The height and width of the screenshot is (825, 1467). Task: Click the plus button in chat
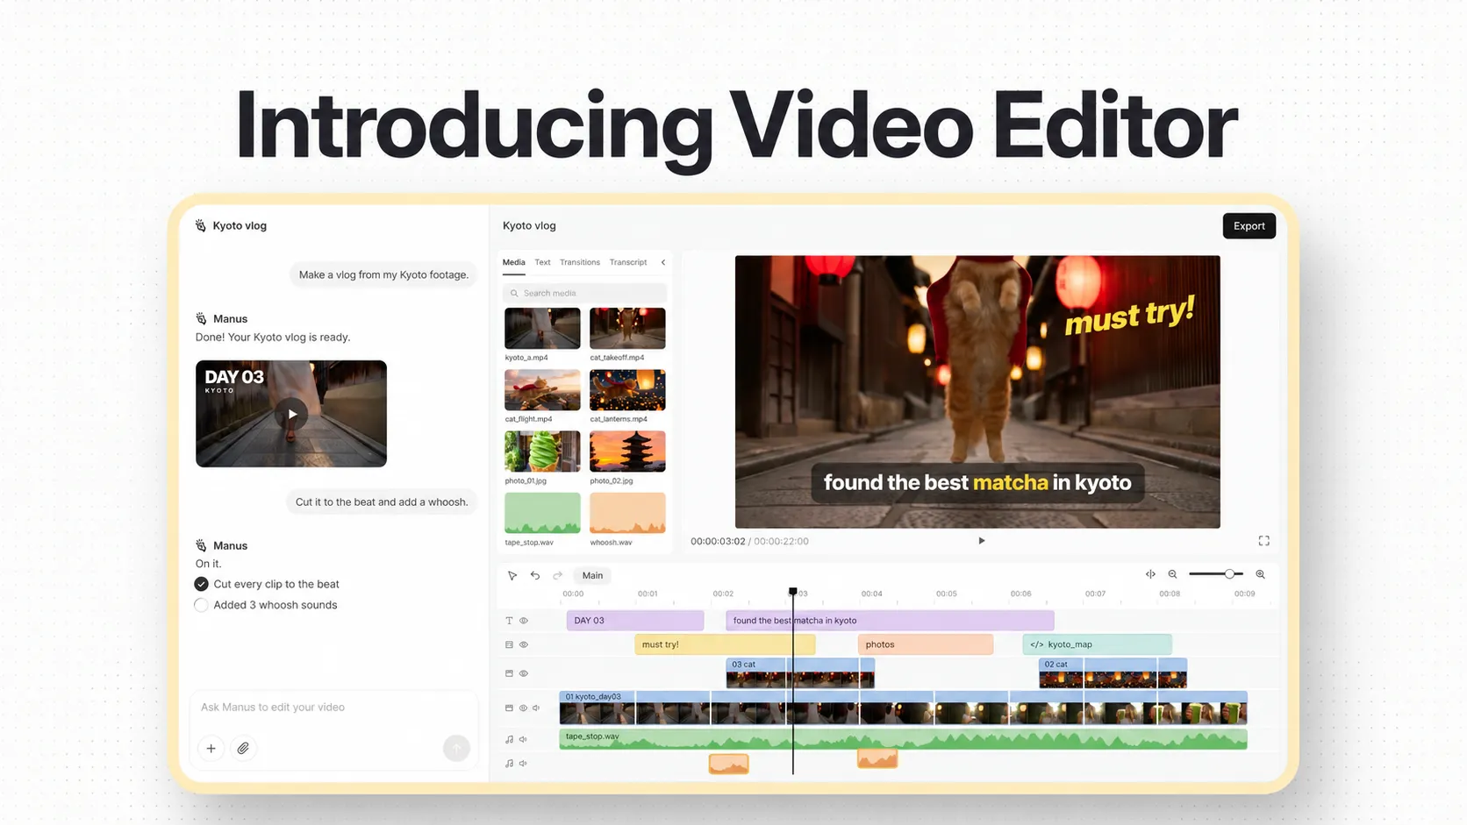[211, 749]
